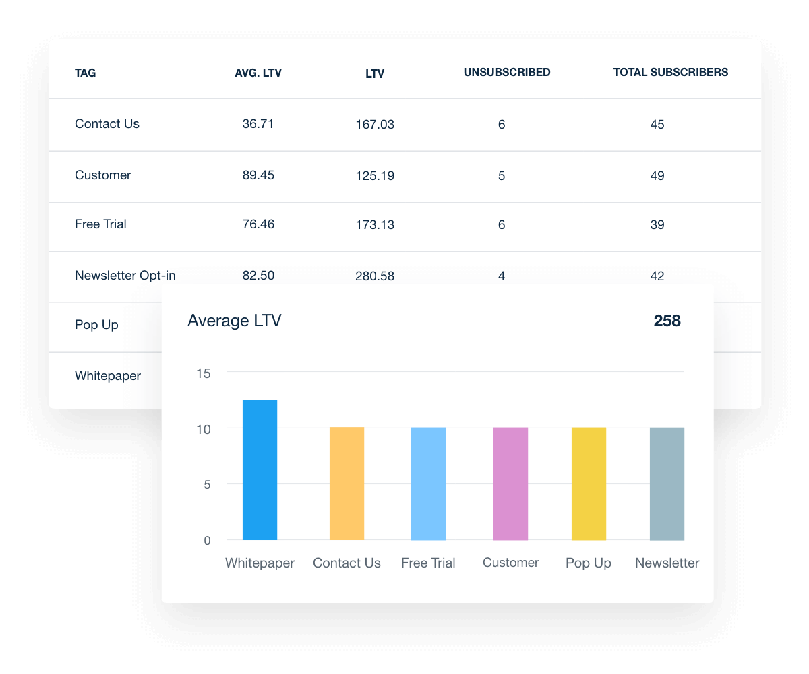The height and width of the screenshot is (674, 809).
Task: Select the Whitepaper tag label
Action: click(x=107, y=375)
